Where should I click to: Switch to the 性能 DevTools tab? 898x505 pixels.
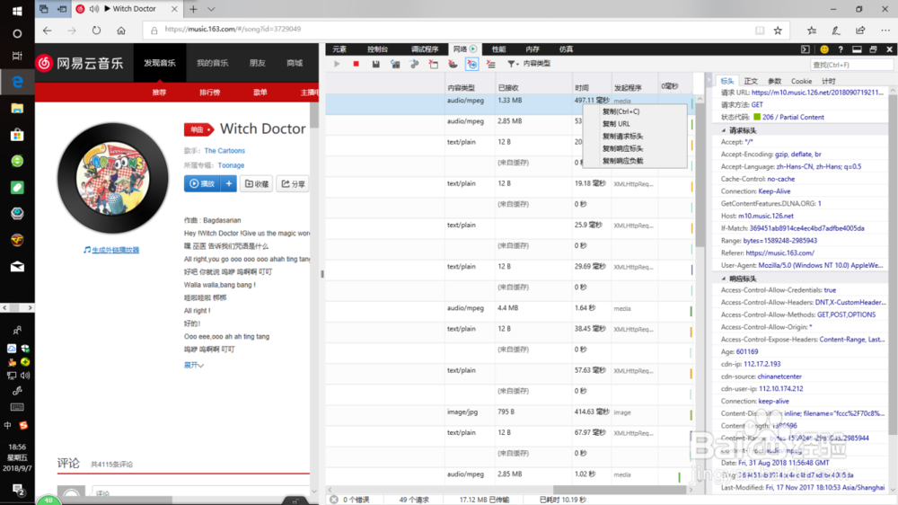(498, 49)
